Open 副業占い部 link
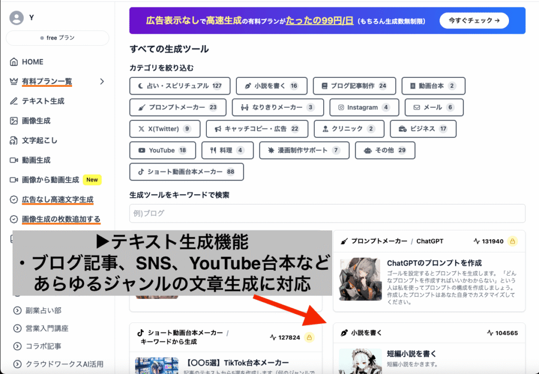The width and height of the screenshot is (539, 374). coord(43,310)
